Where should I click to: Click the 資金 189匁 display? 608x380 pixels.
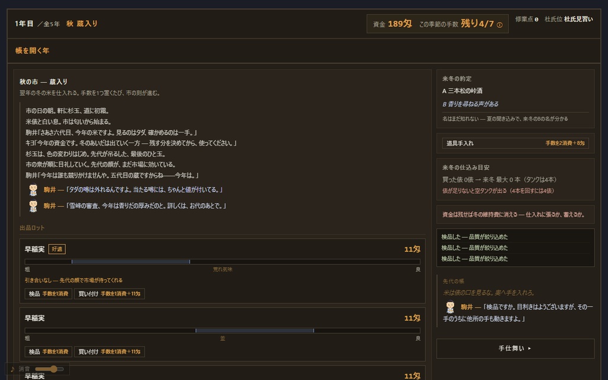click(392, 24)
